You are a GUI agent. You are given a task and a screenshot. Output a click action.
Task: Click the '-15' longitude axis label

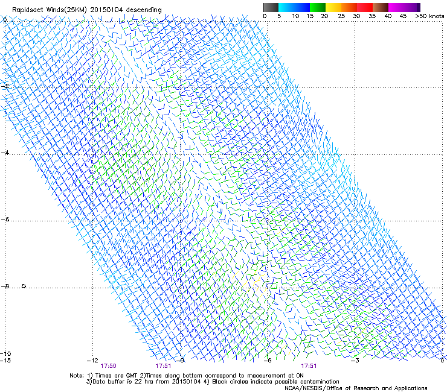(5, 361)
